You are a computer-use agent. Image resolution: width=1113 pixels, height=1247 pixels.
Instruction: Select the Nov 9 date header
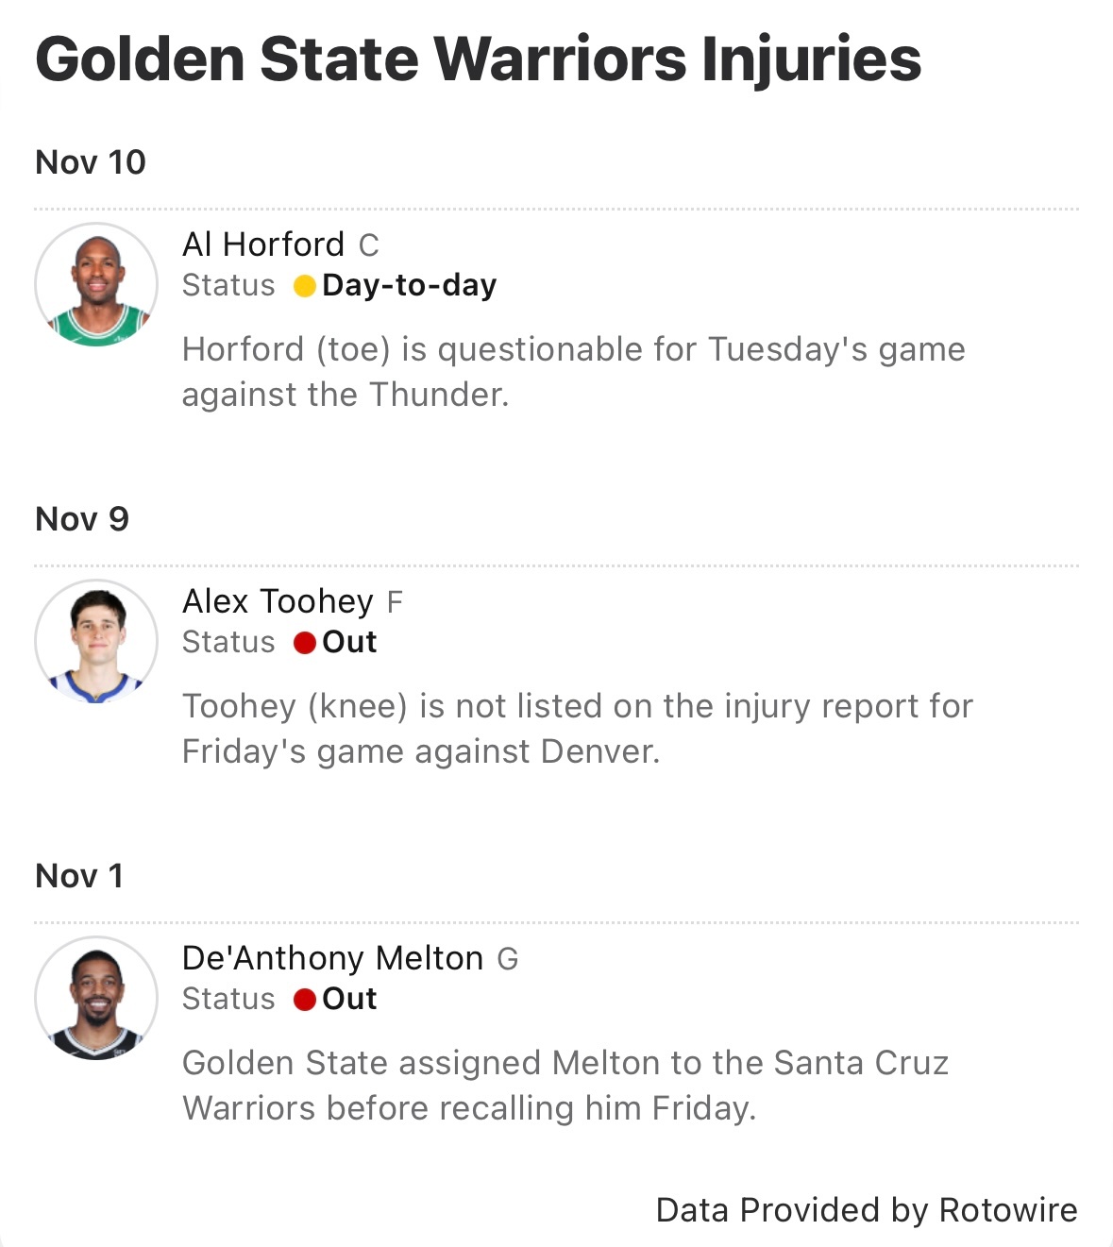pos(82,519)
